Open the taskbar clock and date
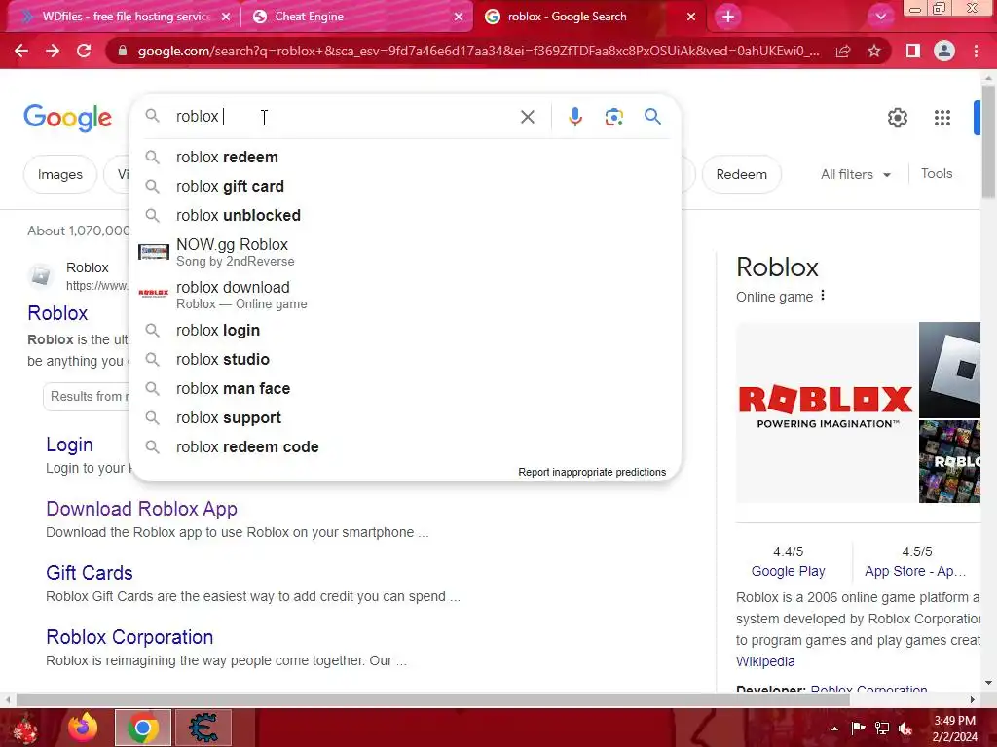 954,729
